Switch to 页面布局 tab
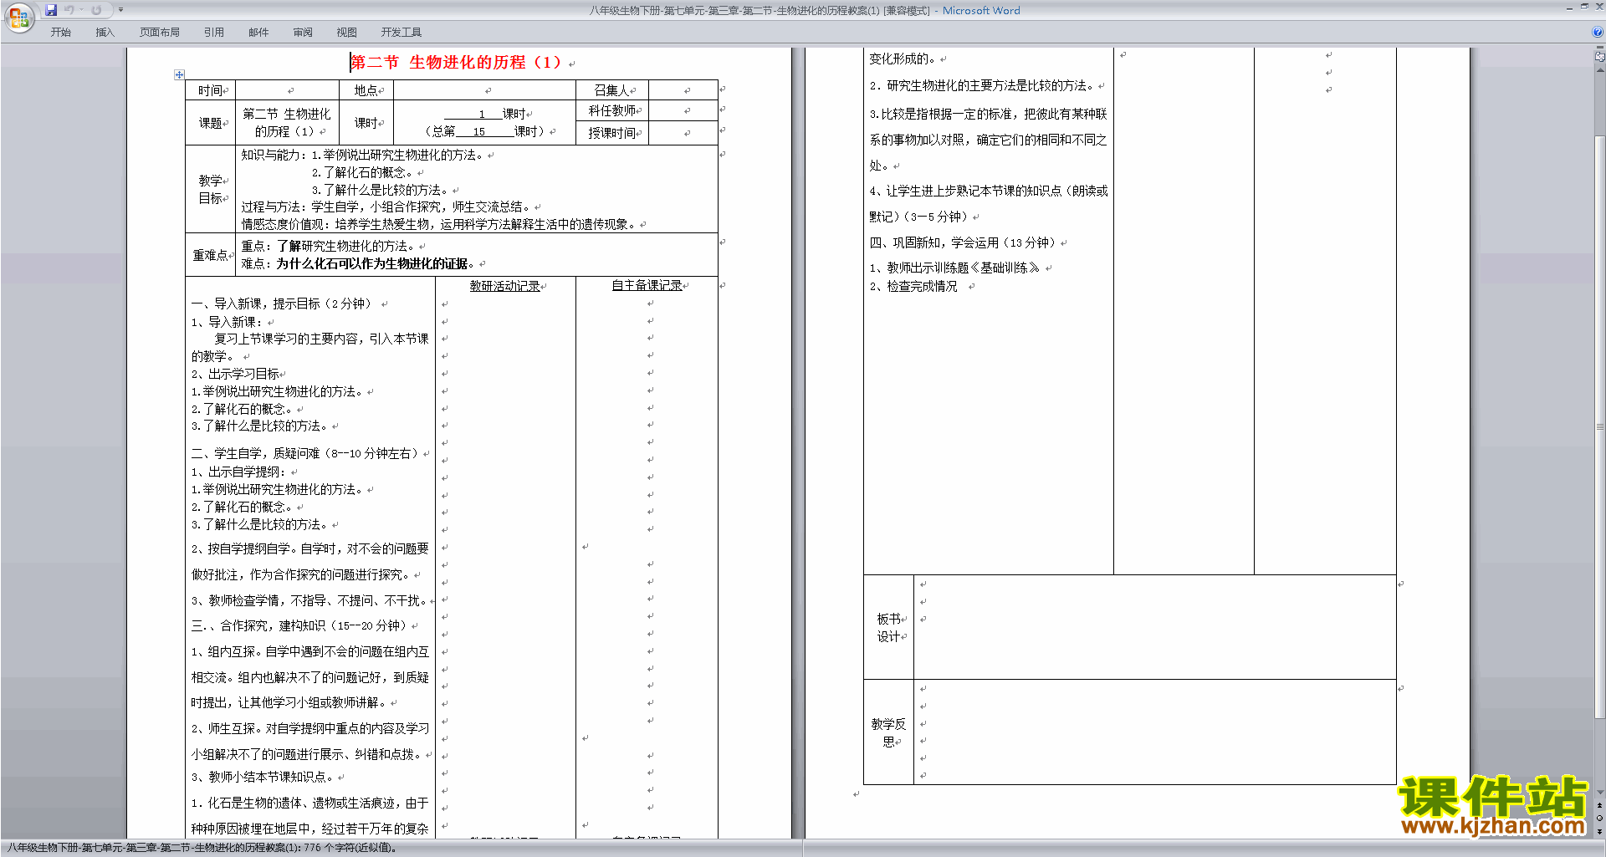 point(160,33)
